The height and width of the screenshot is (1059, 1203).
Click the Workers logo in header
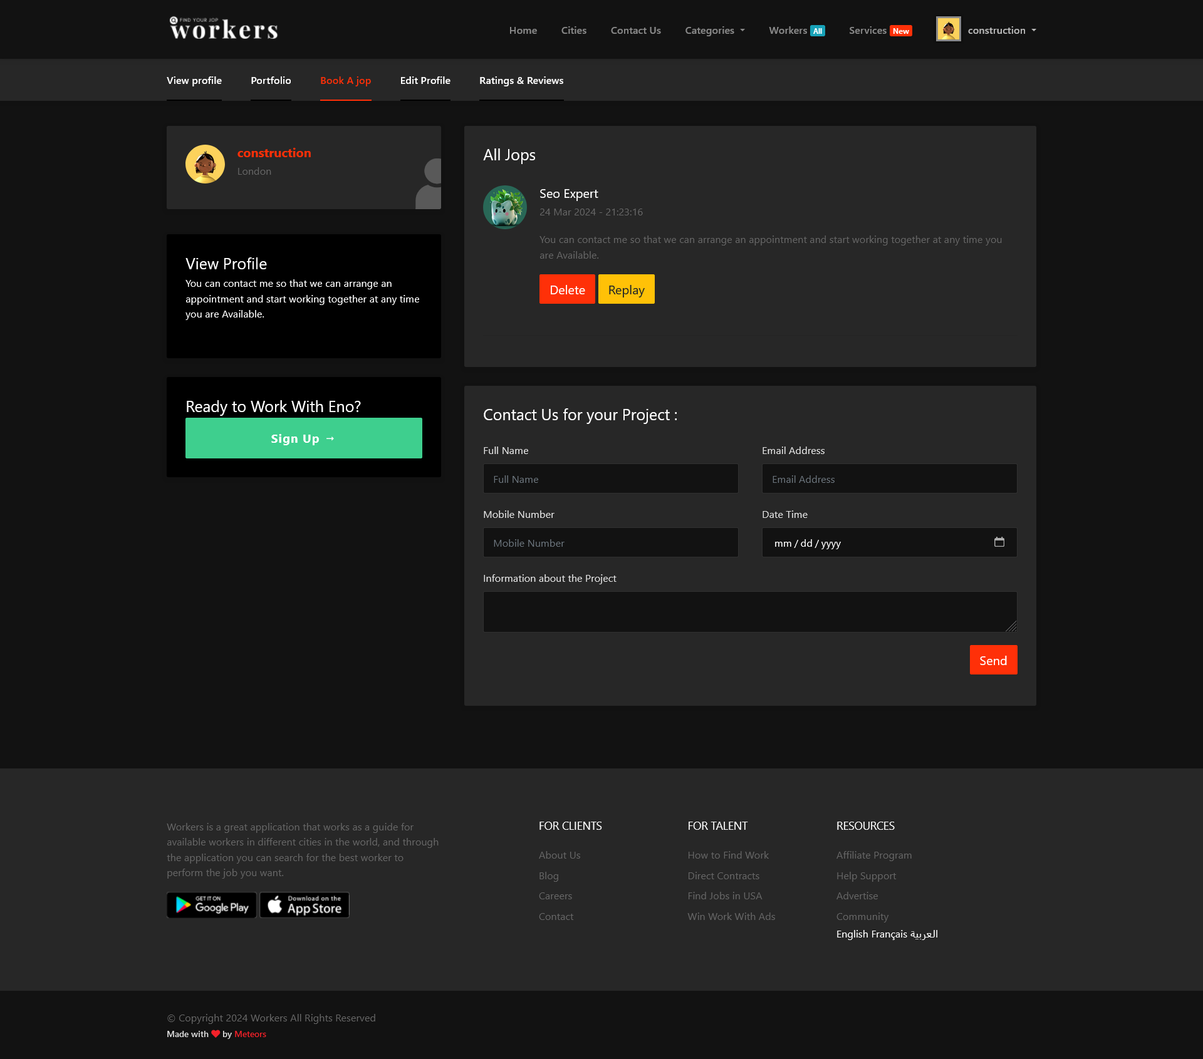[224, 29]
